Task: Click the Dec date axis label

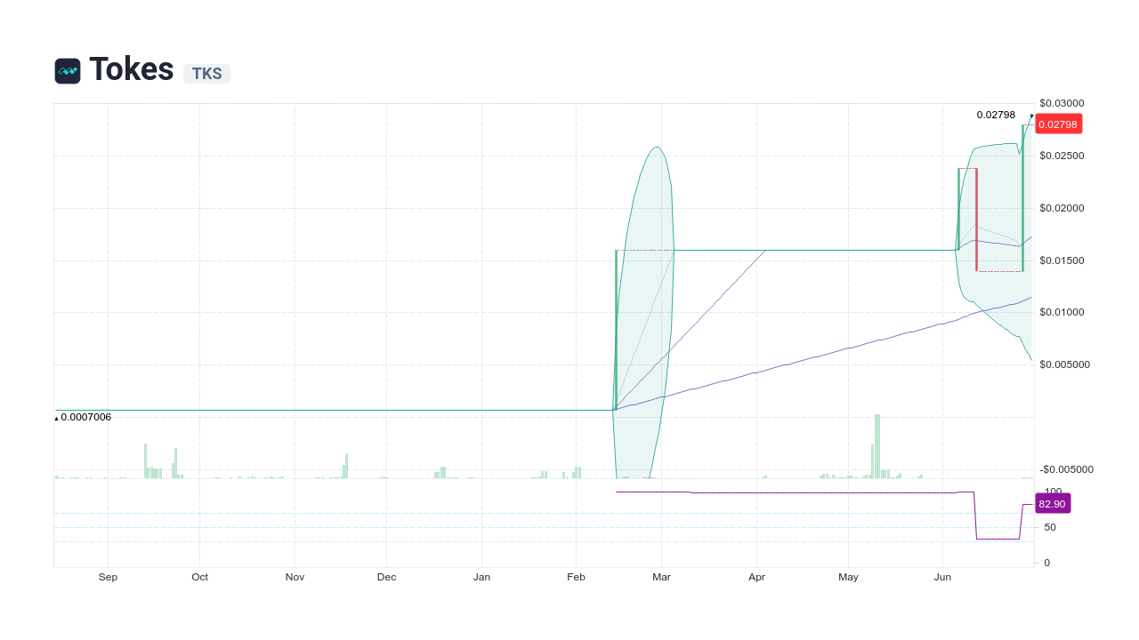Action: tap(386, 577)
